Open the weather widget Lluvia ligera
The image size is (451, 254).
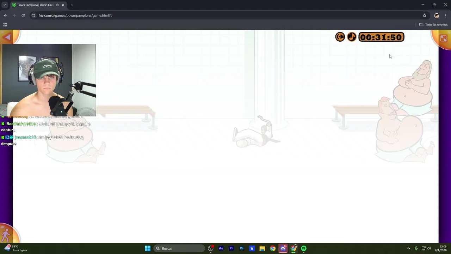16,248
